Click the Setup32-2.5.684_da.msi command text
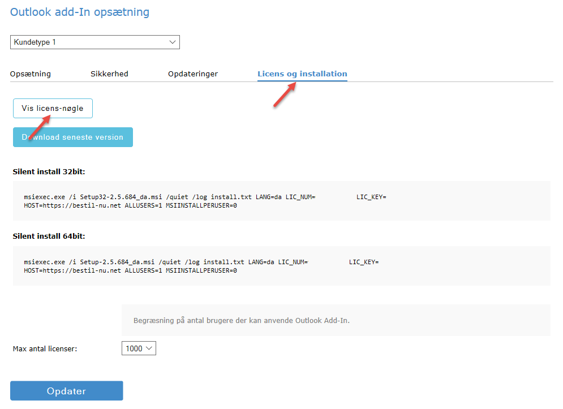 click(x=205, y=201)
